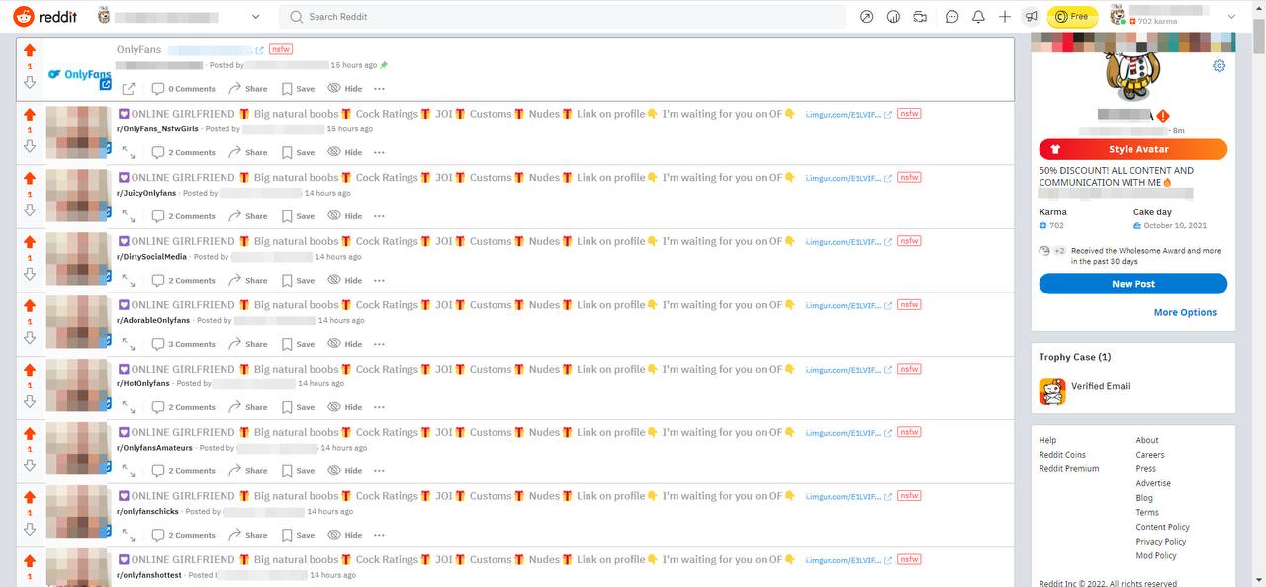Share the r/onlyfanschicks post
Screen dimensions: 1266x587
coord(248,535)
